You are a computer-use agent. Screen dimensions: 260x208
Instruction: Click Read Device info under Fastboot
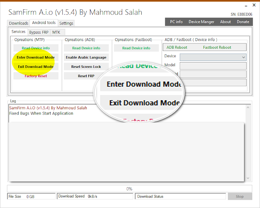tap(136, 48)
